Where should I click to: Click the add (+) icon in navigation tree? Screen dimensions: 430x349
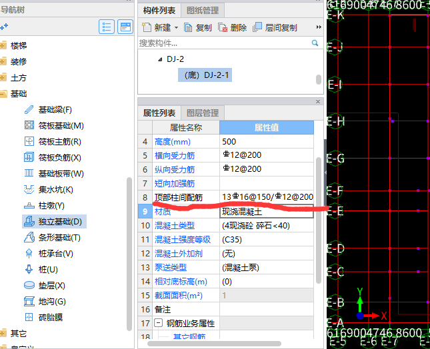(x=4, y=27)
